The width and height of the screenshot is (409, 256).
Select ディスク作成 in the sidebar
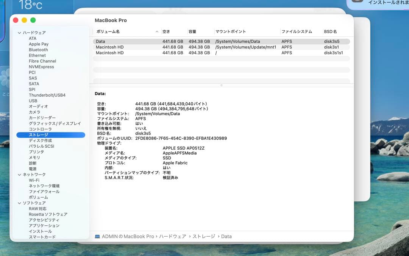(x=40, y=140)
